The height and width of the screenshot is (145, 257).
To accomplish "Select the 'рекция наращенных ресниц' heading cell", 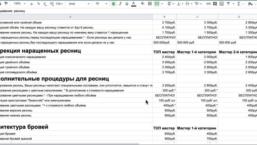I will [76, 50].
